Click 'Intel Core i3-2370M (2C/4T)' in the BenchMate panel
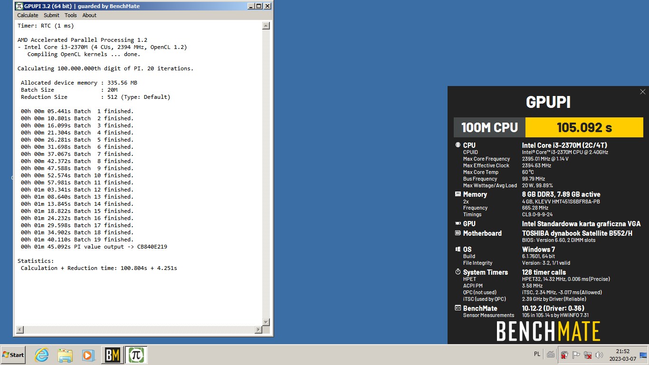 click(564, 145)
